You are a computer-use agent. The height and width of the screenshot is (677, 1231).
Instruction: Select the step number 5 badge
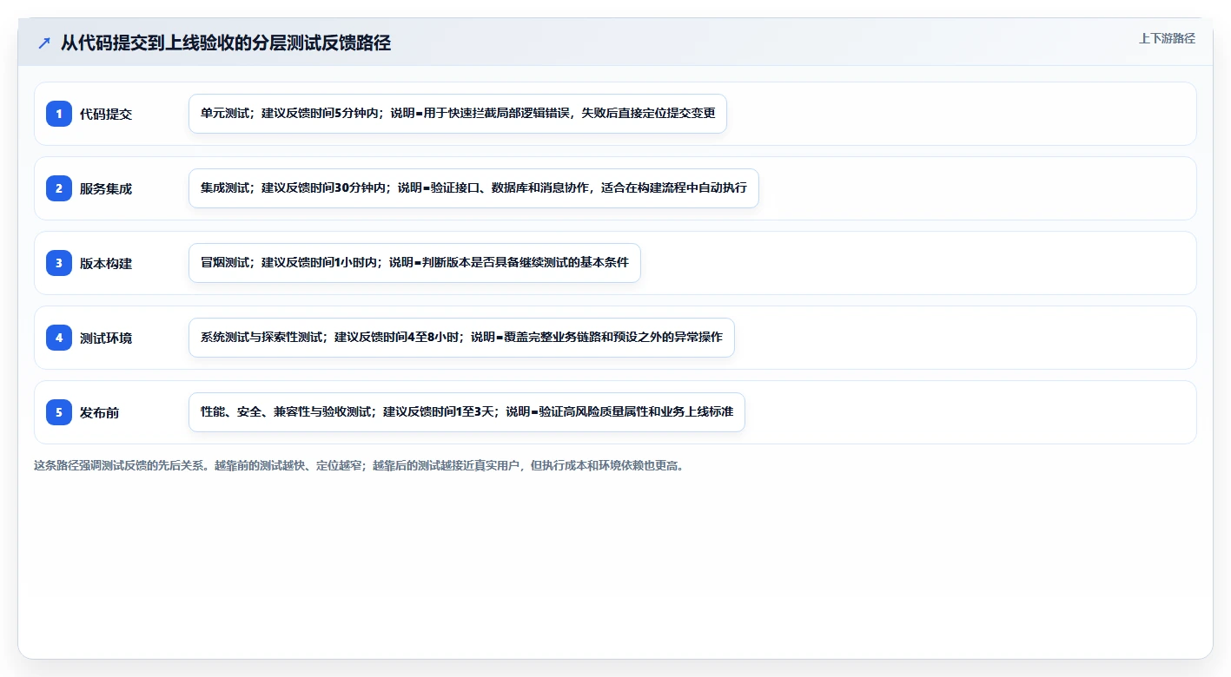59,412
